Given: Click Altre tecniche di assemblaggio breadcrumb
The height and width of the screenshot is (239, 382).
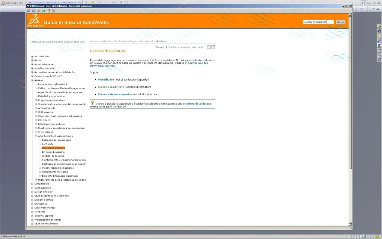Looking at the screenshot, I should (119, 41).
